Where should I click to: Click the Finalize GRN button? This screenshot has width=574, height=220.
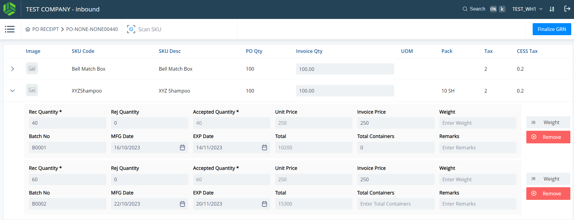(x=552, y=29)
